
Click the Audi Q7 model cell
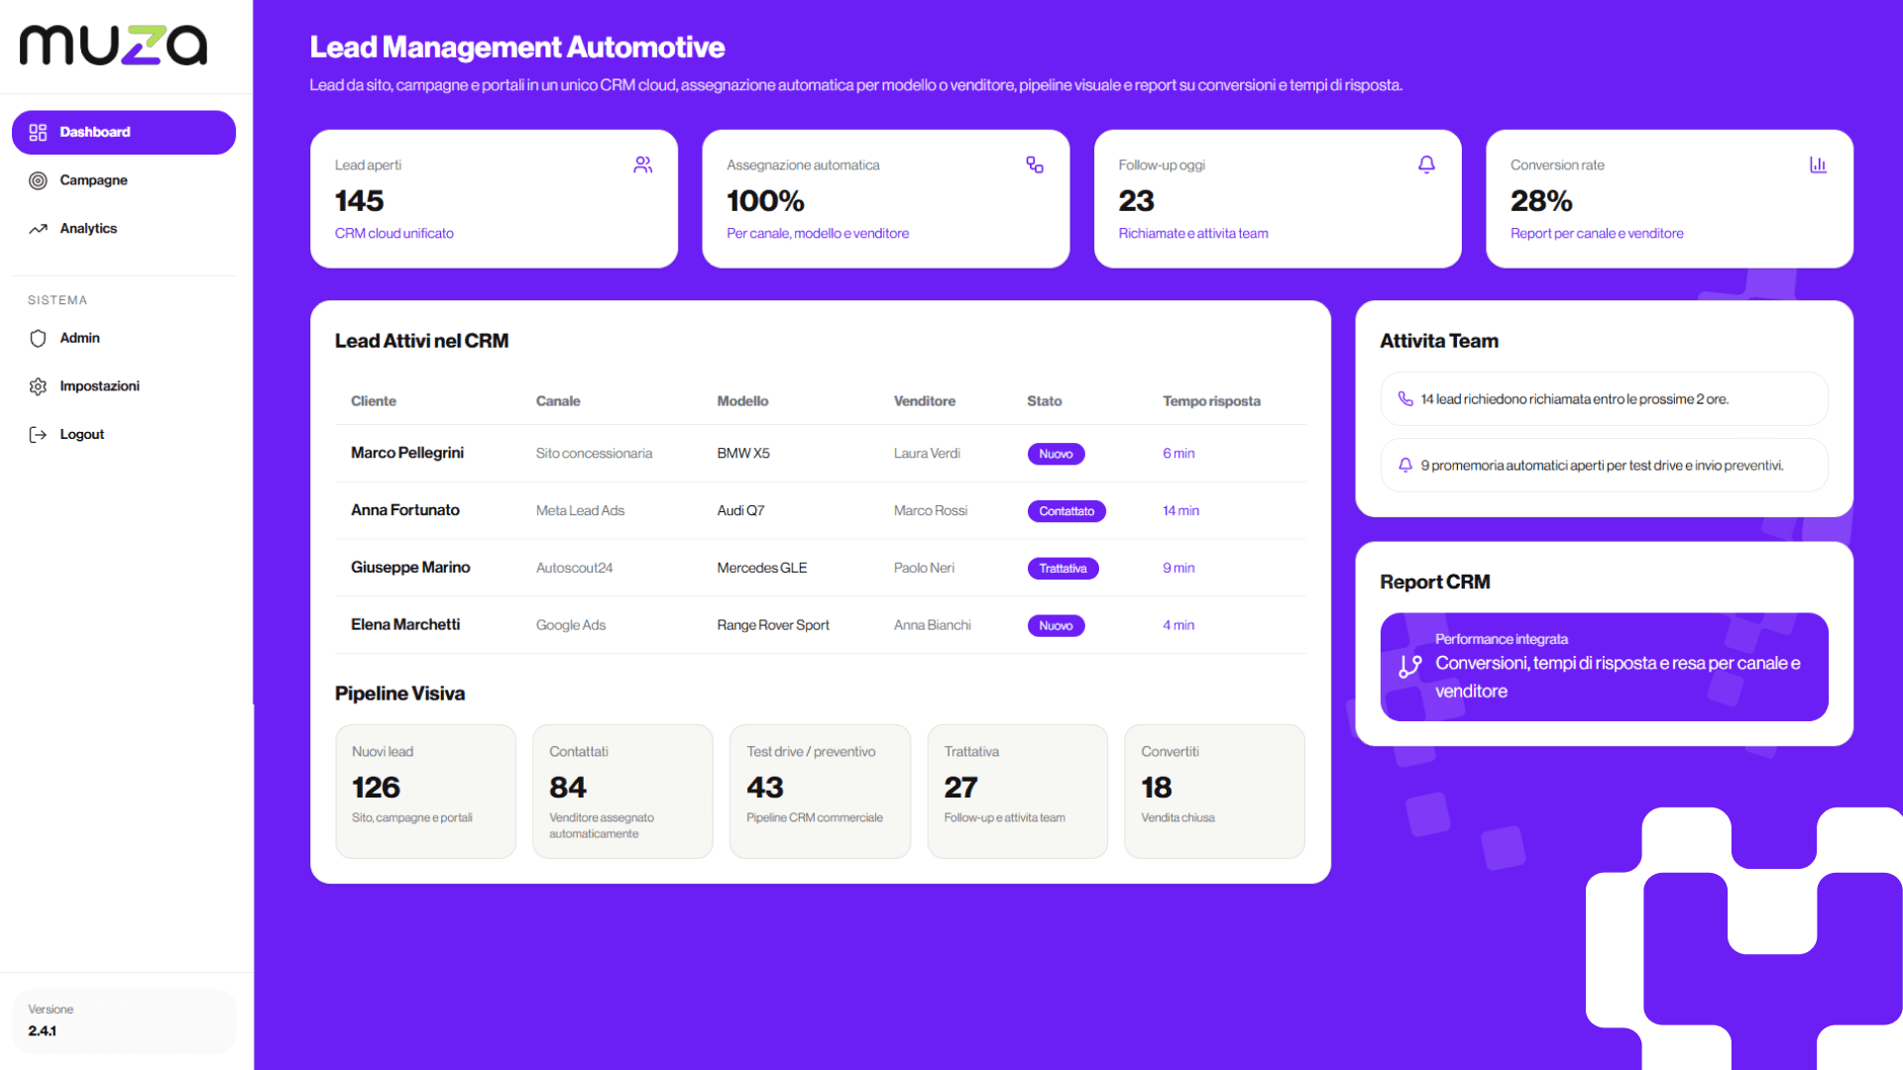click(x=740, y=511)
